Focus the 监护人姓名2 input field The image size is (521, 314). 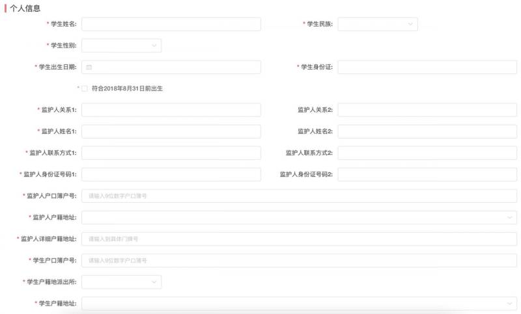tap(427, 131)
